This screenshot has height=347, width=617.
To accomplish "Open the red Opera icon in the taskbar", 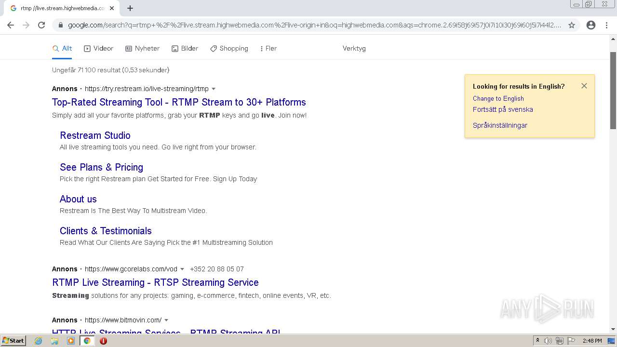I will tap(103, 341).
